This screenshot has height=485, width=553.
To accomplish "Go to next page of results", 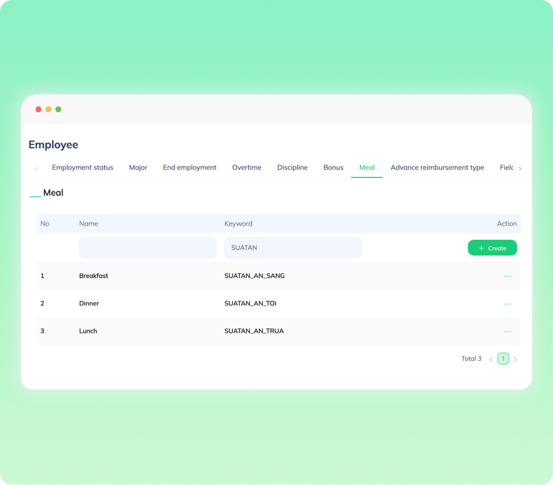I will pyautogui.click(x=515, y=359).
